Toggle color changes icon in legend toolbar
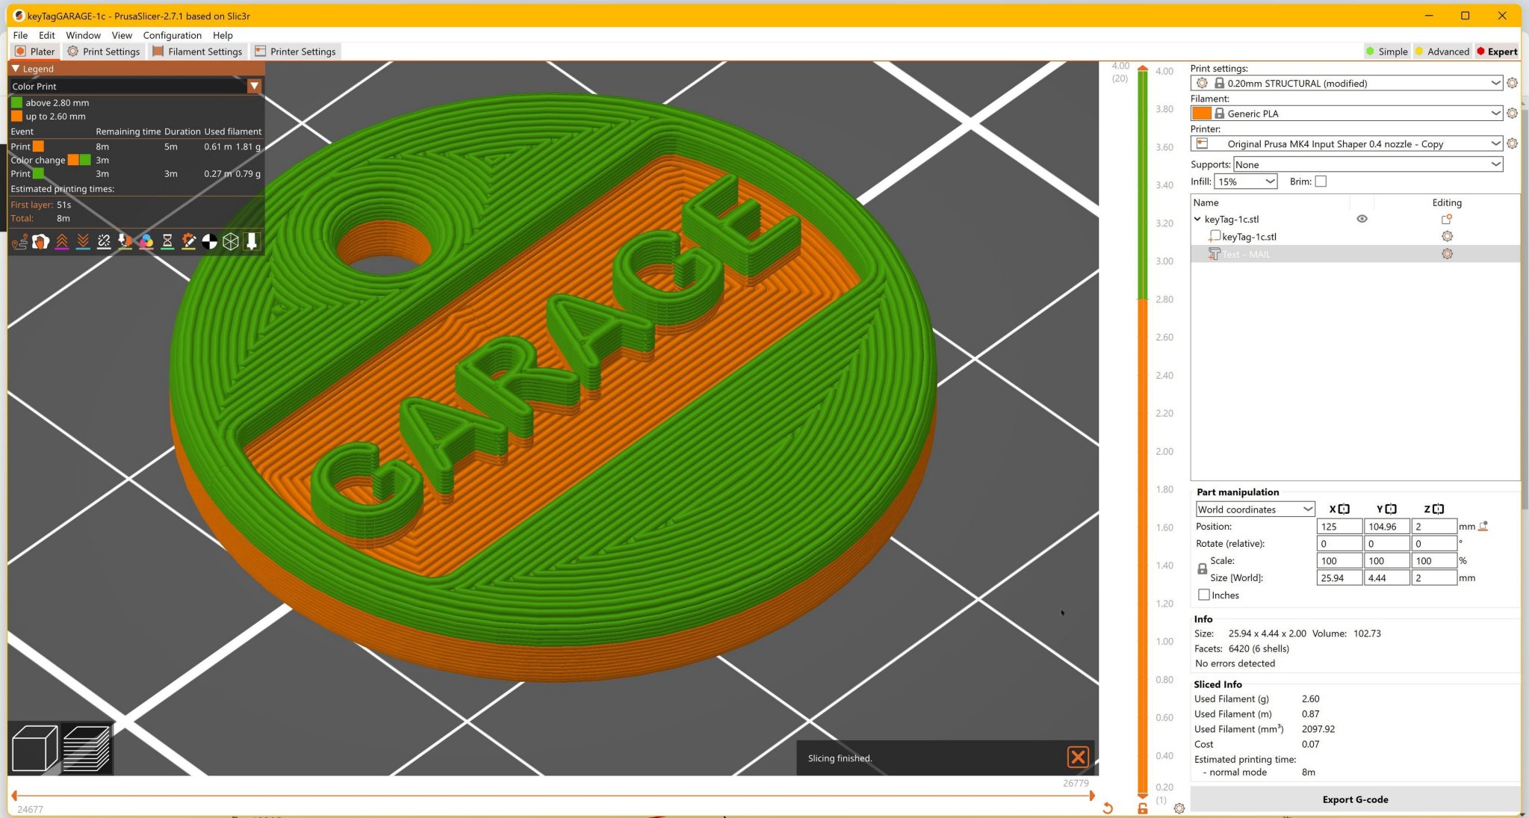 (146, 241)
